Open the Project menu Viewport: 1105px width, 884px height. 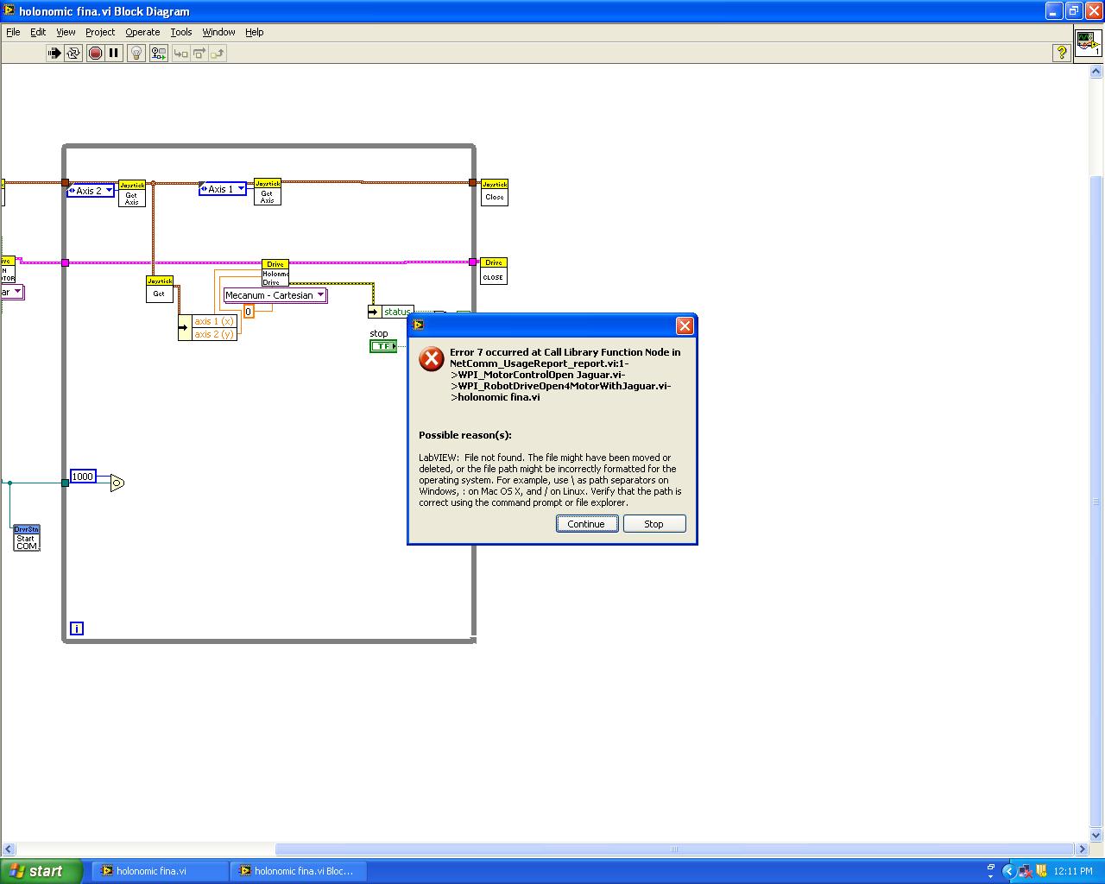100,32
